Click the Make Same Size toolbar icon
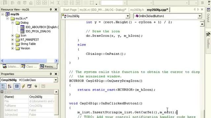Viewport: 211px width, 118px height. click(x=78, y=3)
